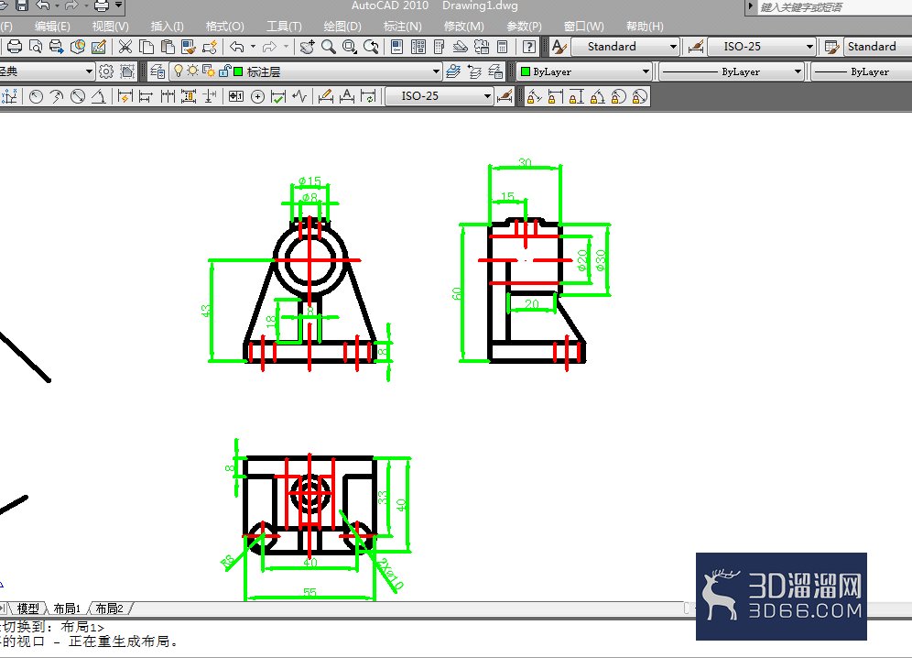Click the keyword search input field
This screenshot has height=658, width=912.
[835, 7]
